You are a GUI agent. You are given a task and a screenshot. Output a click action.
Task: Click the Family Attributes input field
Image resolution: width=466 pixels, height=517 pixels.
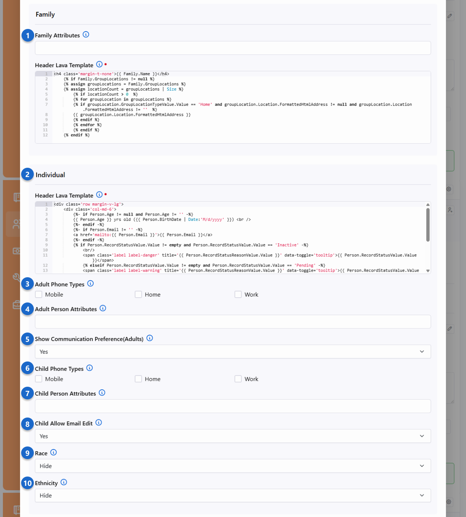point(232,48)
